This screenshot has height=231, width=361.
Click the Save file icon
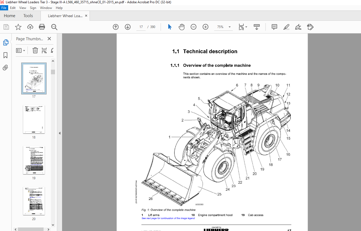[6, 27]
